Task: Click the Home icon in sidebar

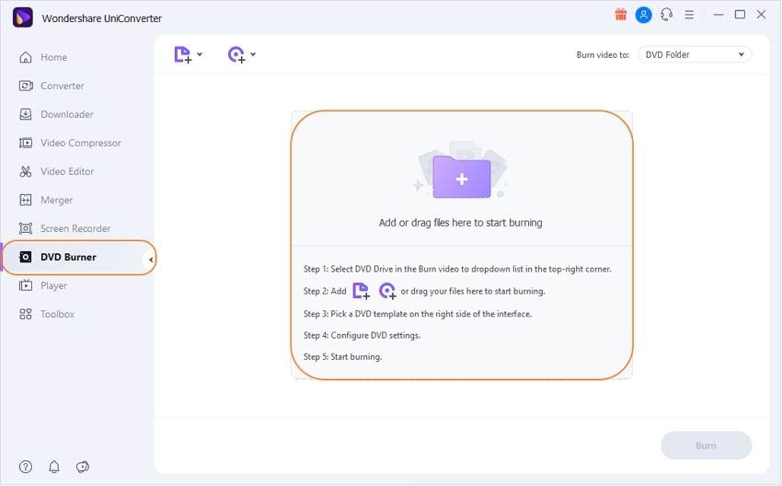Action: [26, 57]
